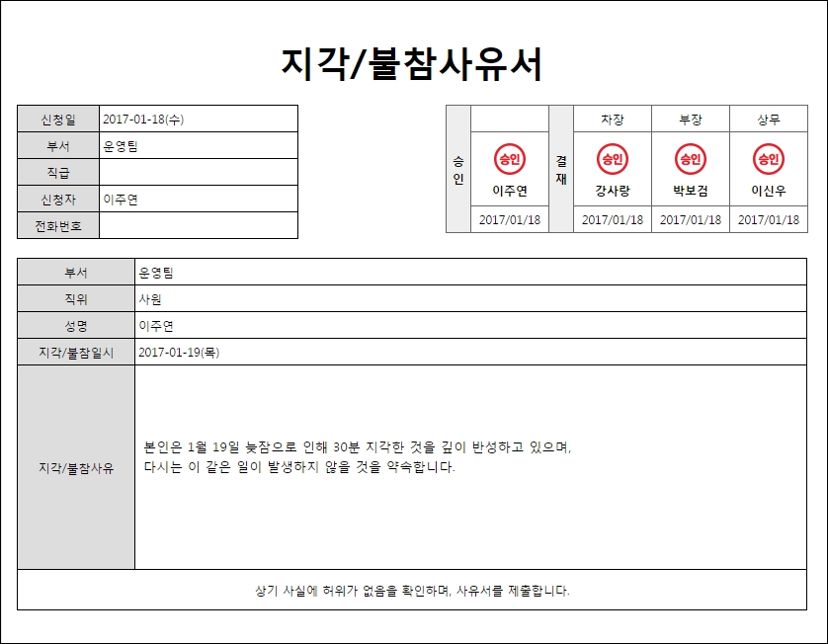Click approver name 박보검
Viewport: 828px width, 644px height.
(x=690, y=192)
